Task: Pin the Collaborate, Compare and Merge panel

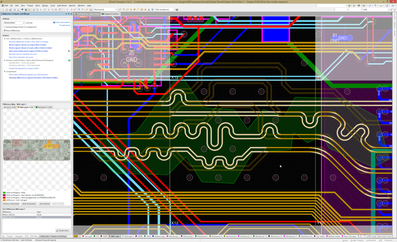Action: point(68,14)
